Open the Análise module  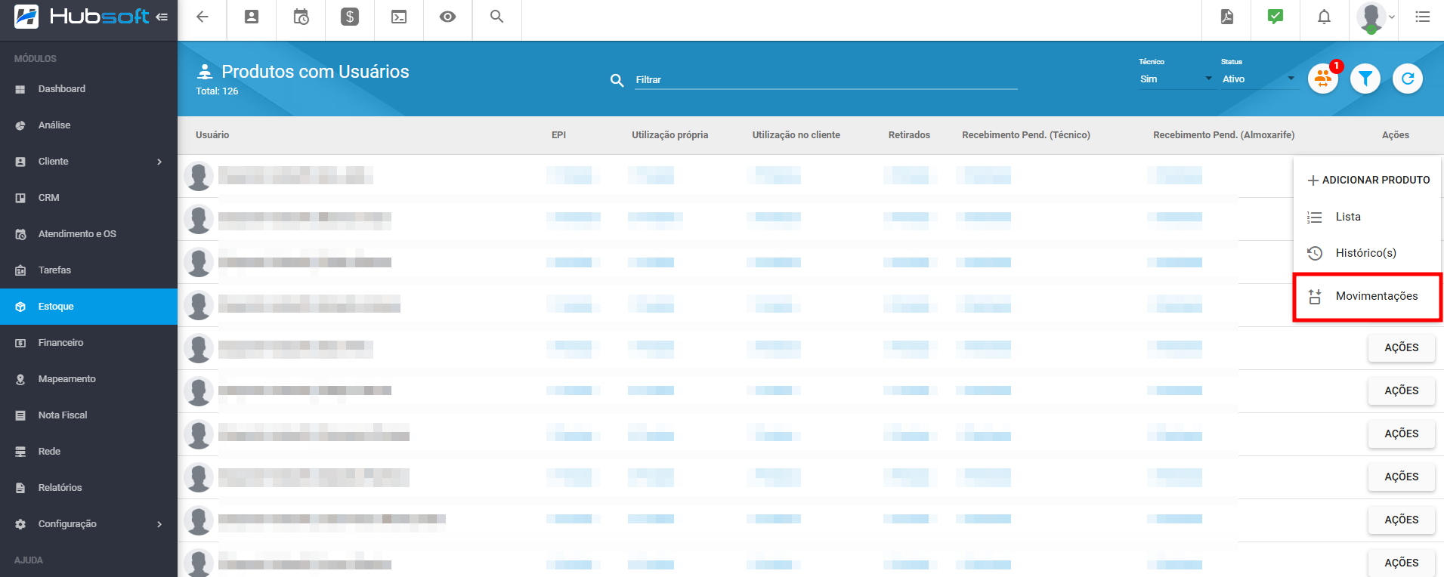88,125
